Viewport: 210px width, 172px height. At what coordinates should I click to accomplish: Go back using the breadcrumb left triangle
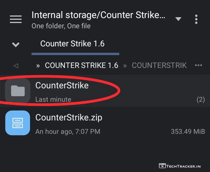pyautogui.click(x=16, y=66)
